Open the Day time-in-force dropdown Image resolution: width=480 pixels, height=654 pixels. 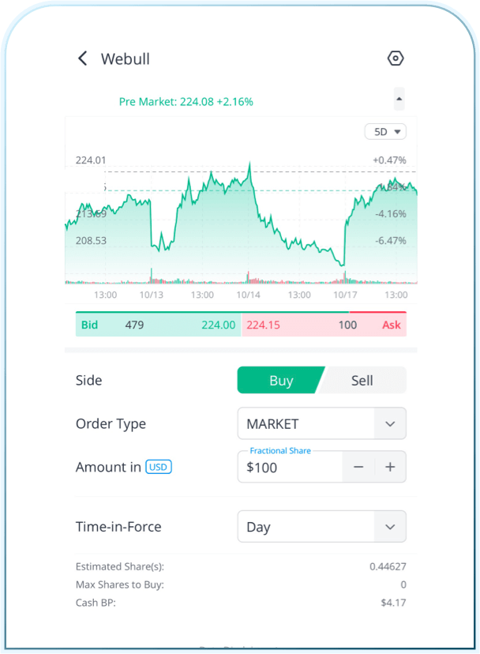pos(321,527)
